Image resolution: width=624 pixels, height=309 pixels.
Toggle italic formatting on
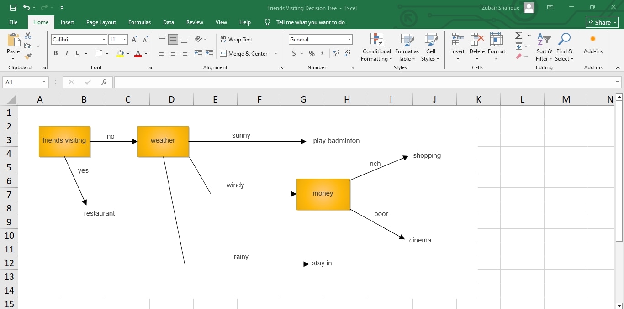coord(66,53)
